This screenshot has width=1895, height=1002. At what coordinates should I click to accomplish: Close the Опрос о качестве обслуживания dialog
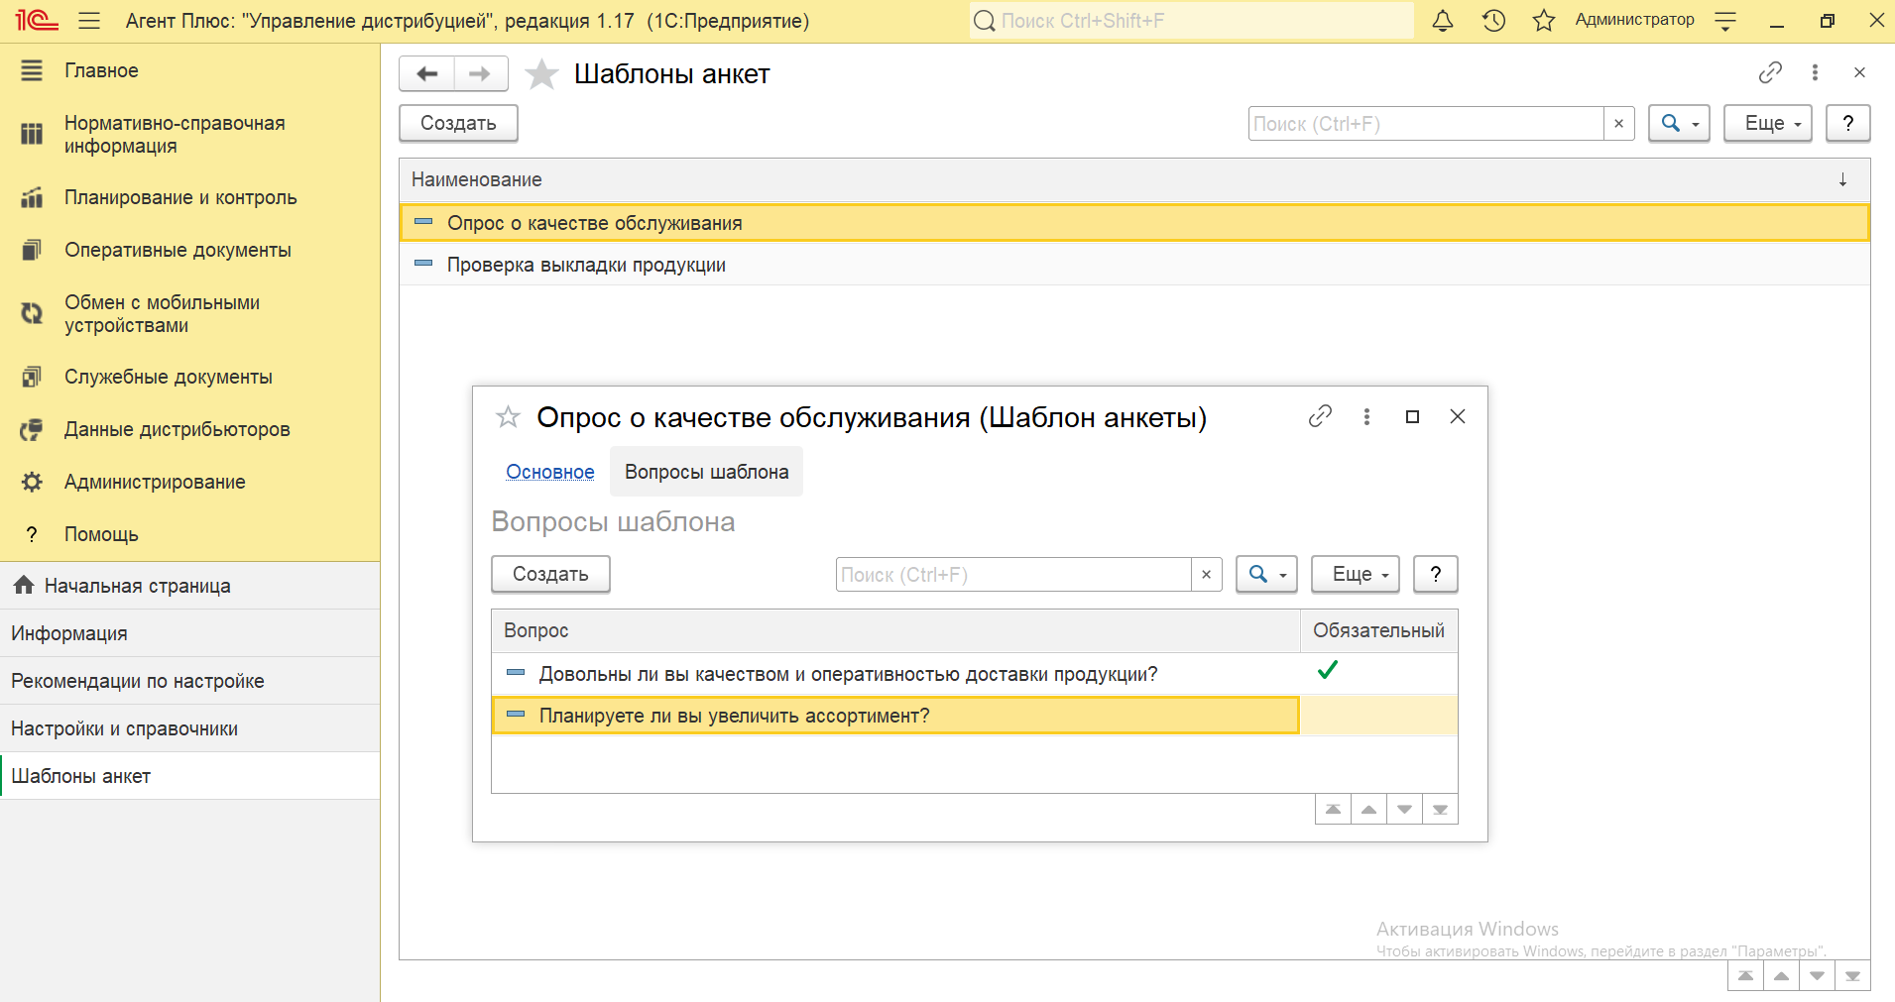coord(1458,416)
